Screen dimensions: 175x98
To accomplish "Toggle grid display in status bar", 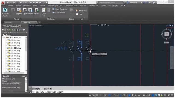I will (x=97, y=95).
